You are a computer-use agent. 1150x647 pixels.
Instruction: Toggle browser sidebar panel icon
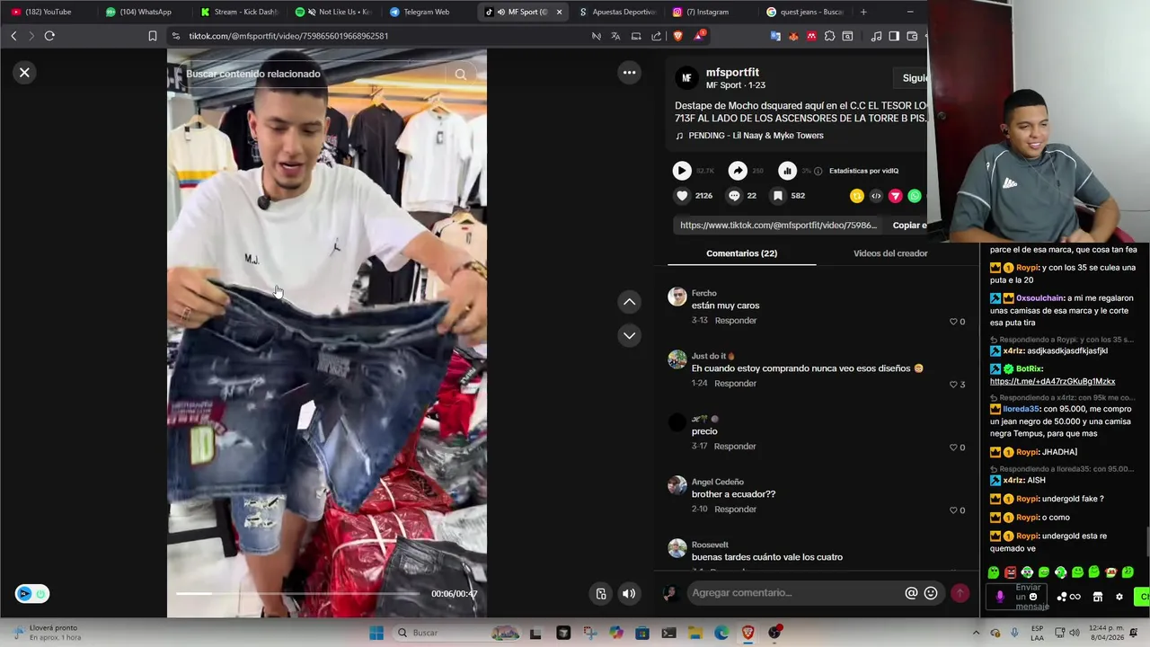tap(894, 36)
